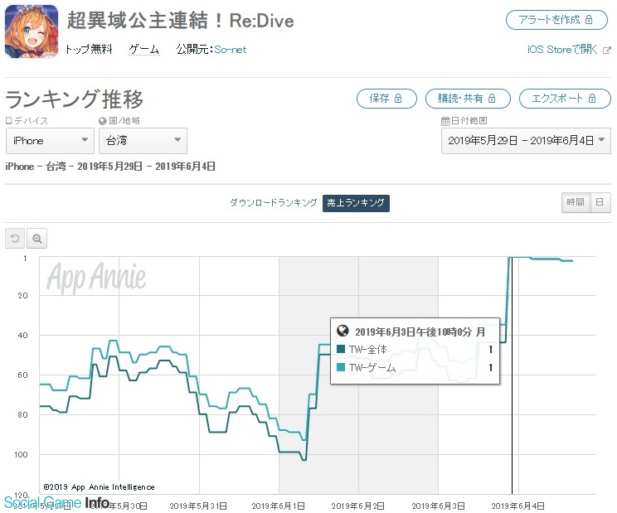617x513 pixels.
Task: Click the 2019年5月31日 axis label
Action: [x=198, y=506]
